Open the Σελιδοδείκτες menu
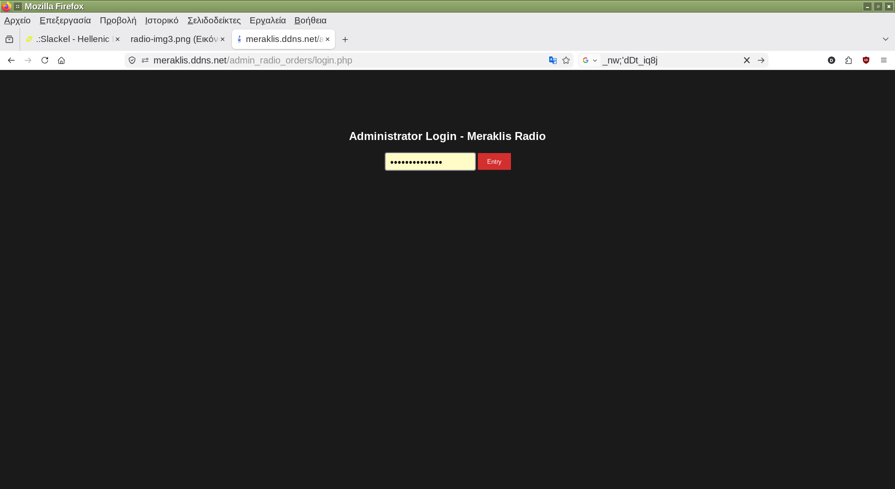 coord(214,21)
